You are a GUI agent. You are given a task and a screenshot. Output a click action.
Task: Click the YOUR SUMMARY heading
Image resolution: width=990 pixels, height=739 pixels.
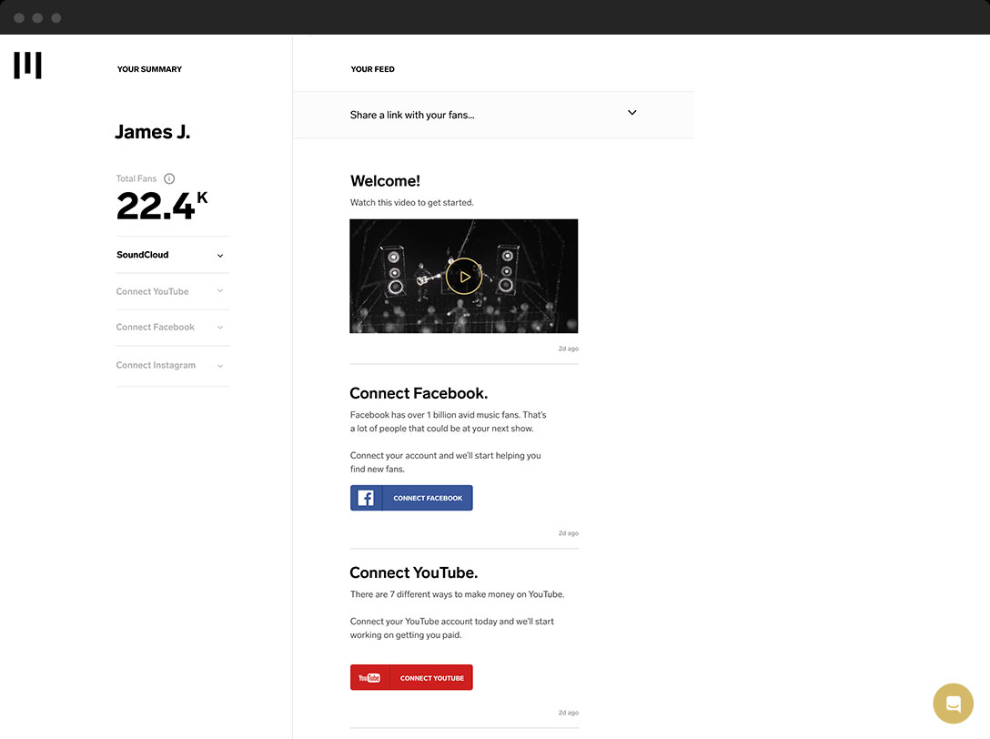(x=149, y=69)
